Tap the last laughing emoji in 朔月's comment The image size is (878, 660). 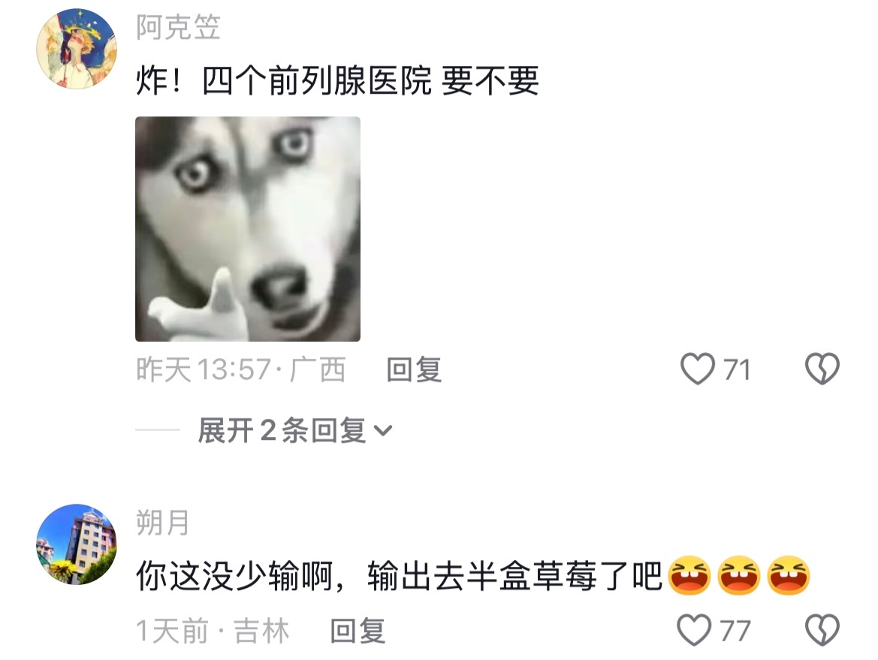pyautogui.click(x=789, y=575)
